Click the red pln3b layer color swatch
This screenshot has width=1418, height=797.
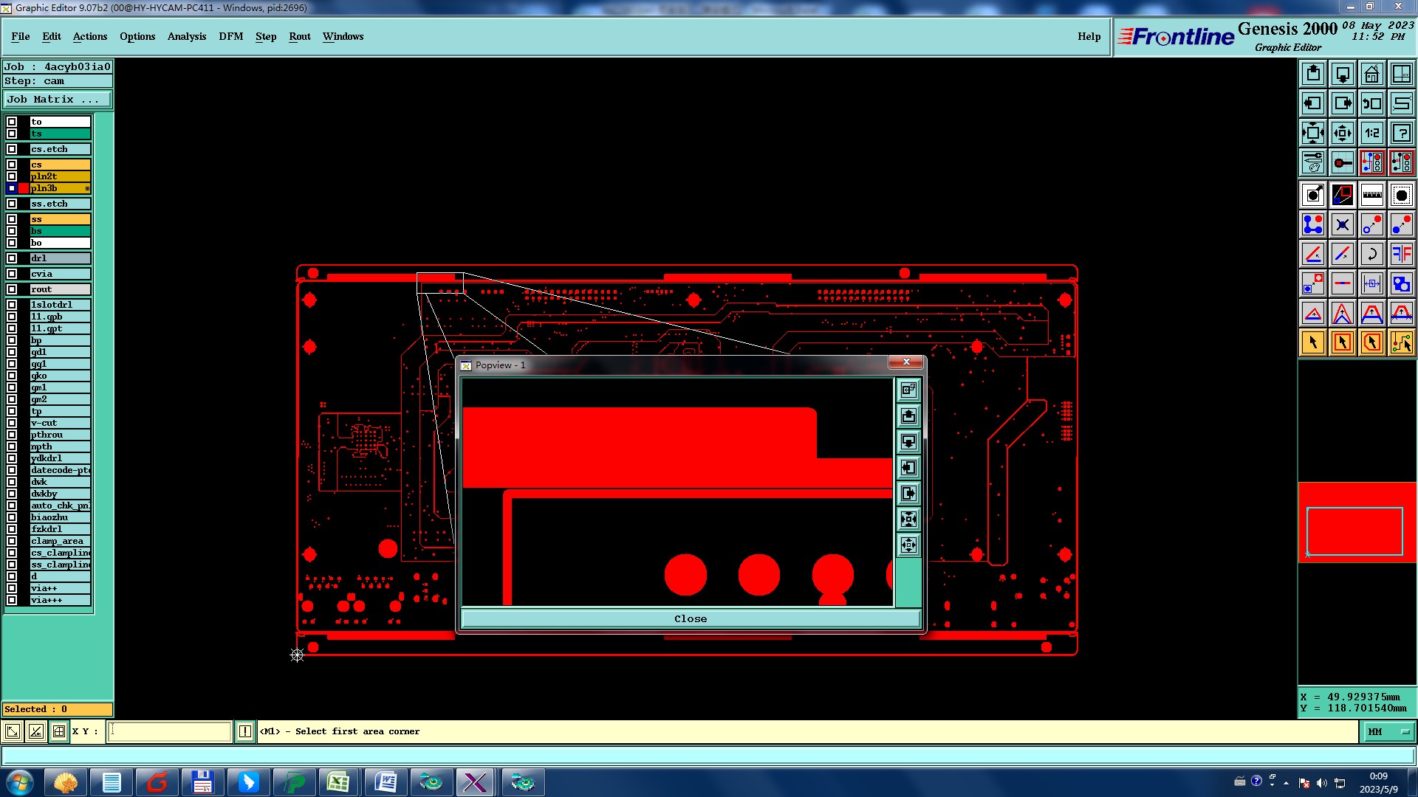pos(24,188)
